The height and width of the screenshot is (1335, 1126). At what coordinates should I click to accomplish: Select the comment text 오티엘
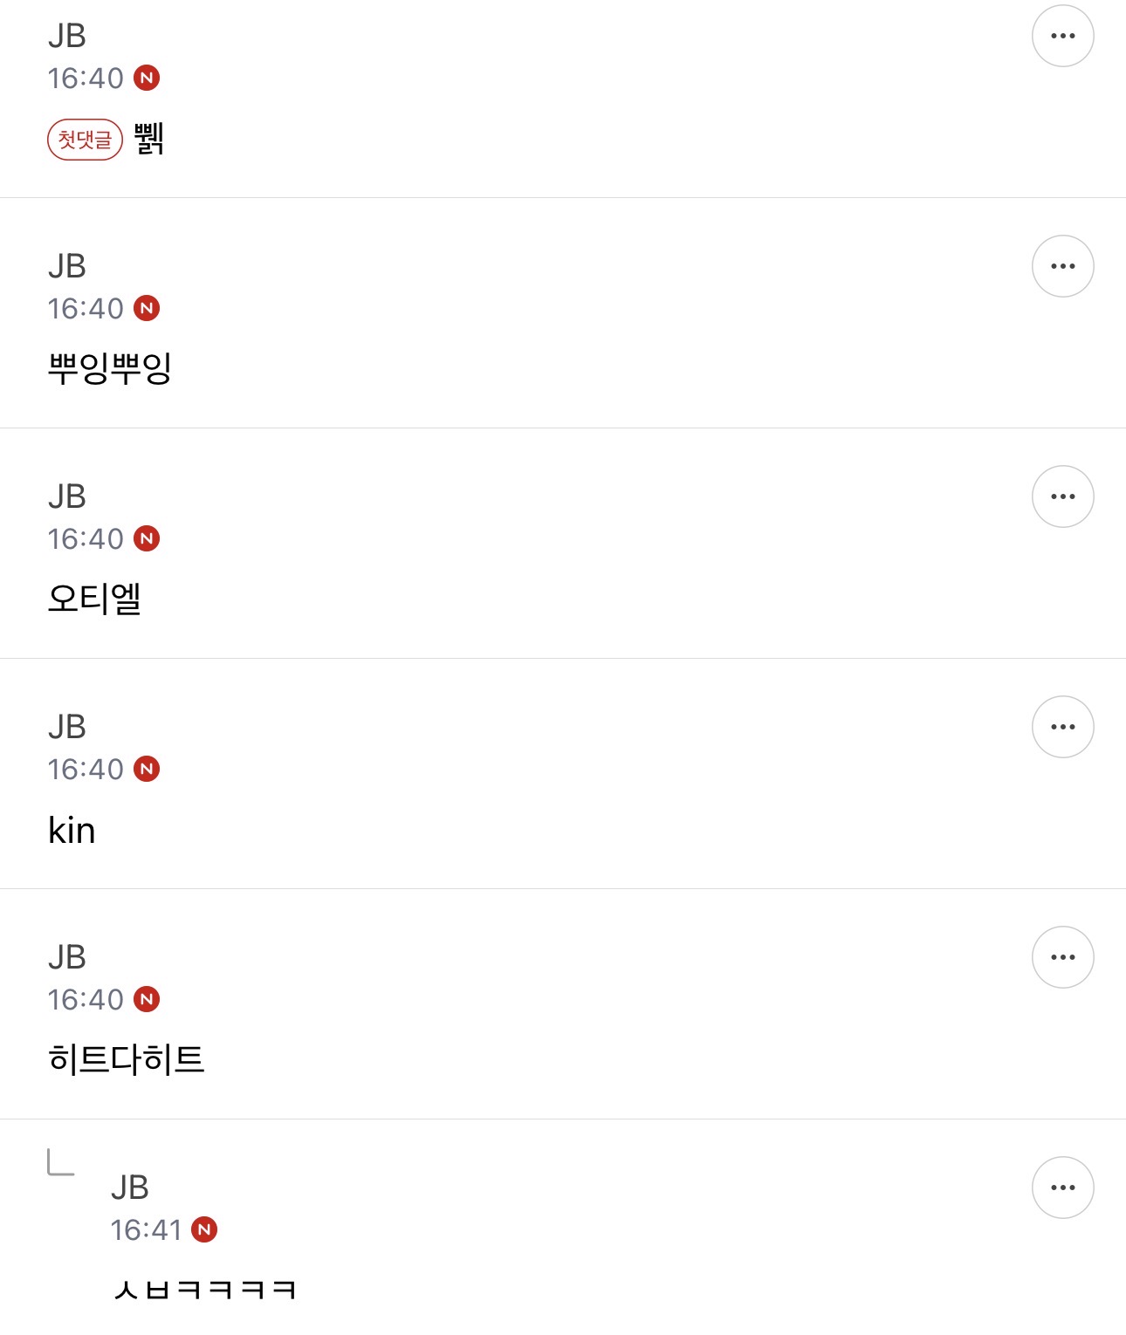tap(94, 599)
